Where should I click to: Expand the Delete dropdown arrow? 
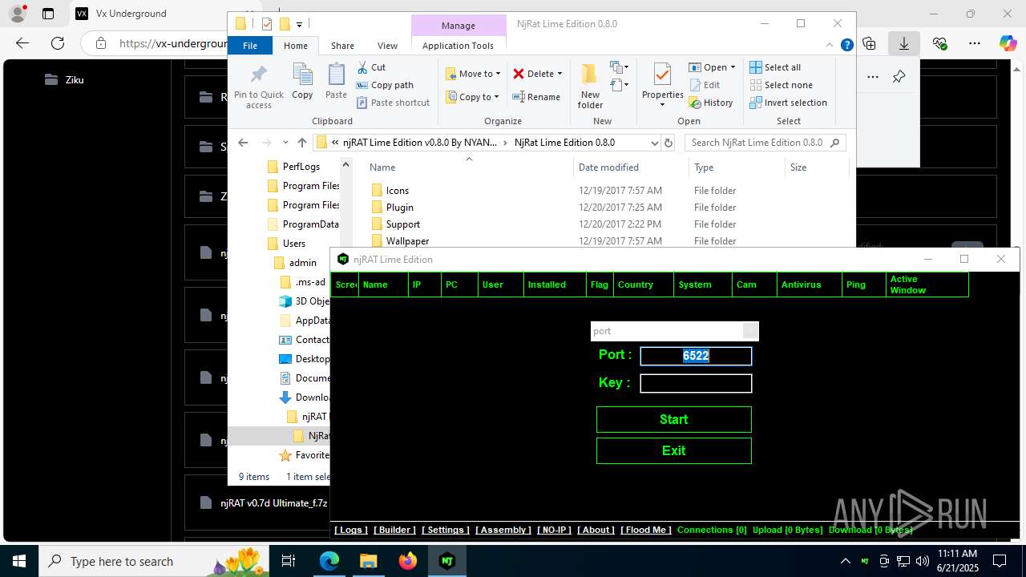(559, 74)
